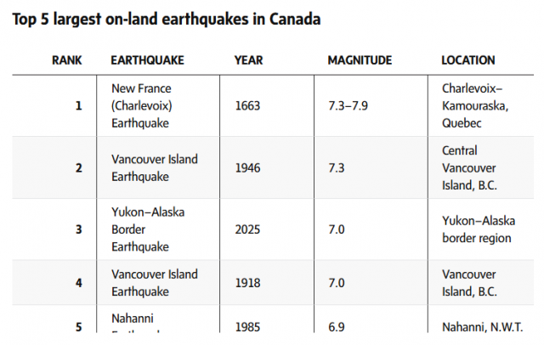Click the Yukon–Alaska border region location cell

click(477, 229)
